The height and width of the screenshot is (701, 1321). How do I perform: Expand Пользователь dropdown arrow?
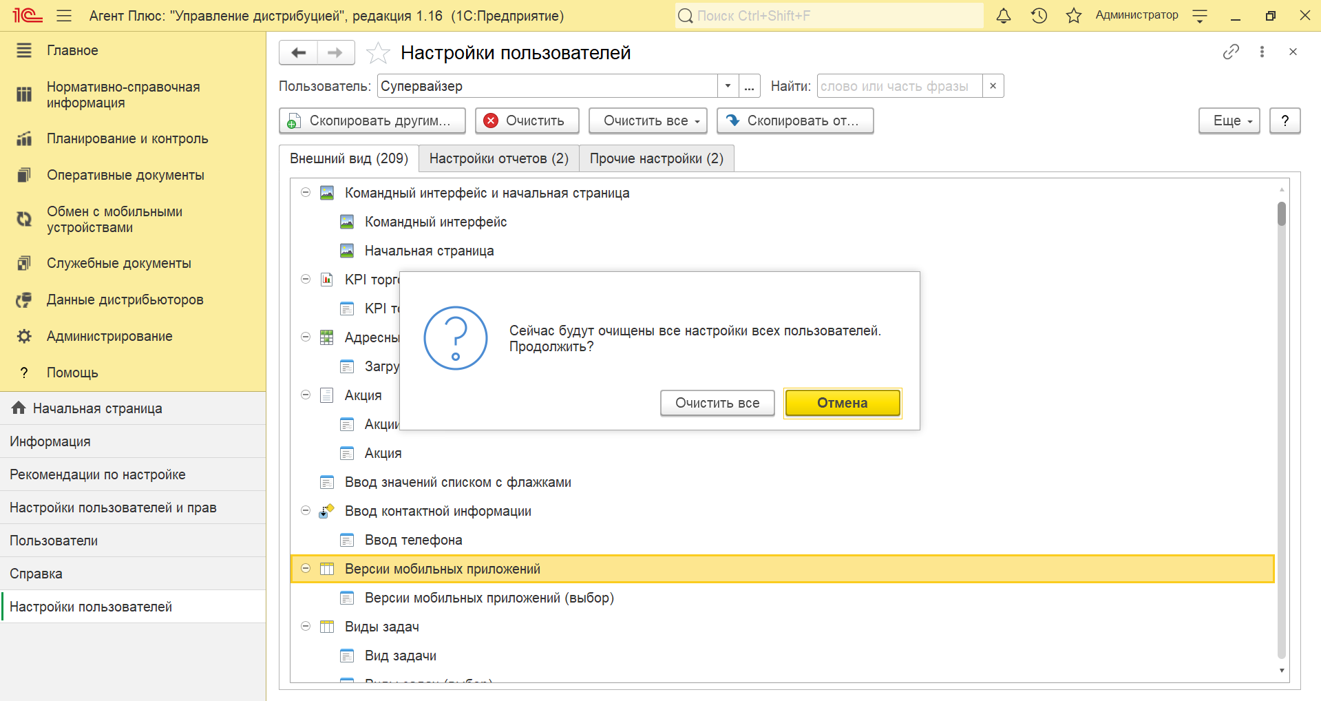point(728,86)
